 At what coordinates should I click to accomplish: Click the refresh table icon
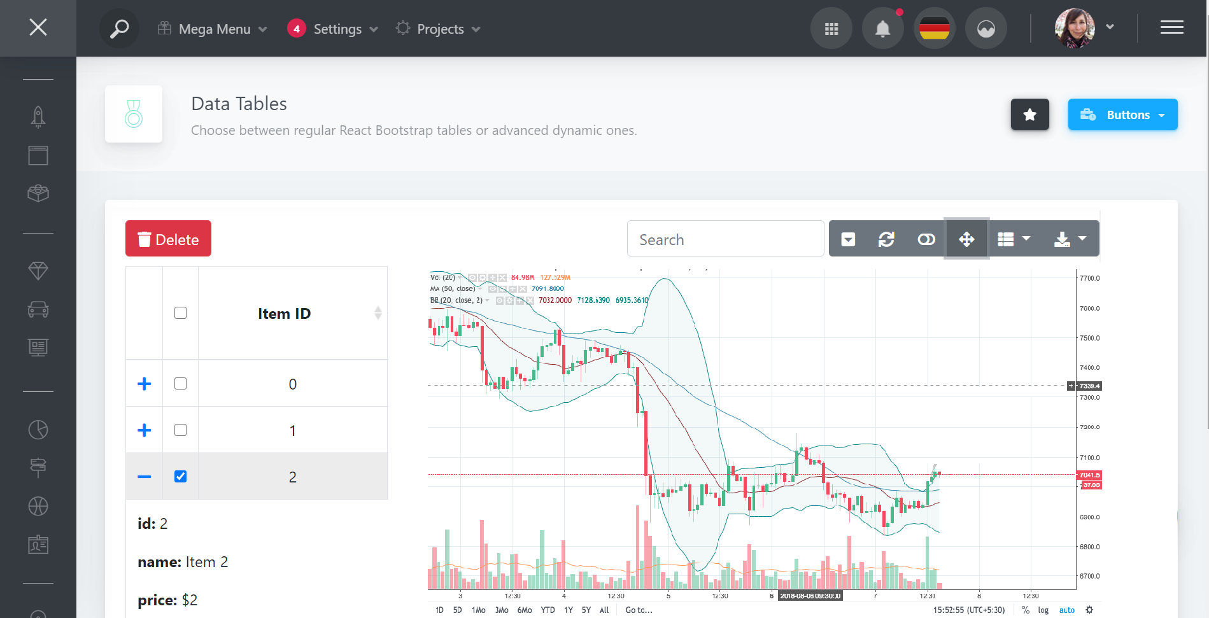click(x=886, y=239)
